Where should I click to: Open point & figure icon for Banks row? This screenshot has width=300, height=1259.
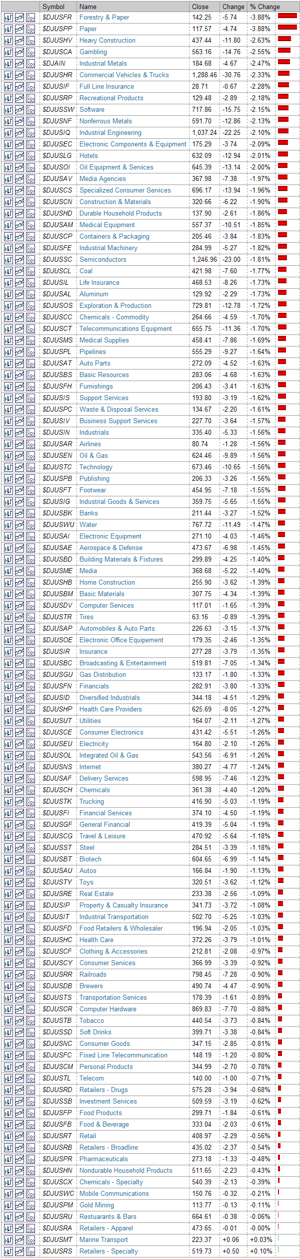point(30,513)
